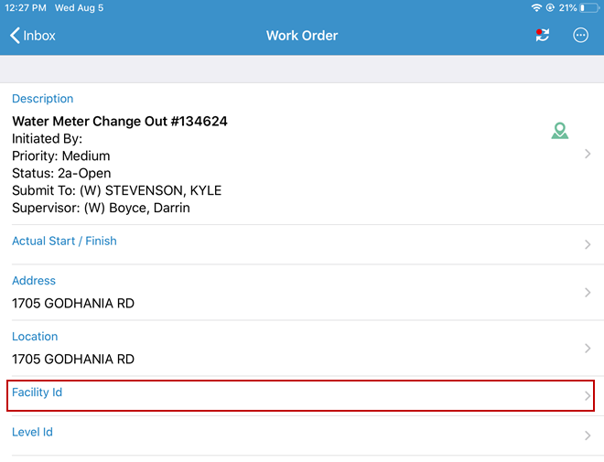This screenshot has width=604, height=462.
Task: Tap the Address value 1705 GODHANIA RD
Action: pos(73,303)
